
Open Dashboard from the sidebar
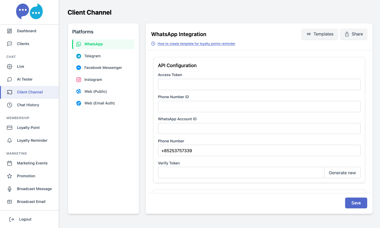pyautogui.click(x=30, y=31)
